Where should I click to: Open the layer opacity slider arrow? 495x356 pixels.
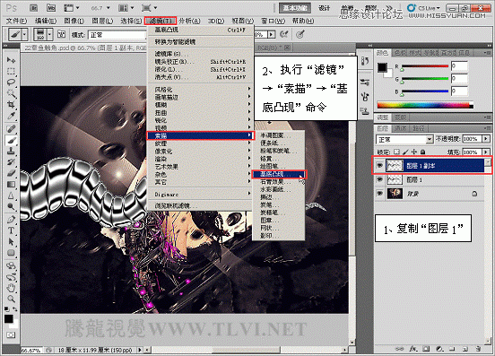coord(486,139)
